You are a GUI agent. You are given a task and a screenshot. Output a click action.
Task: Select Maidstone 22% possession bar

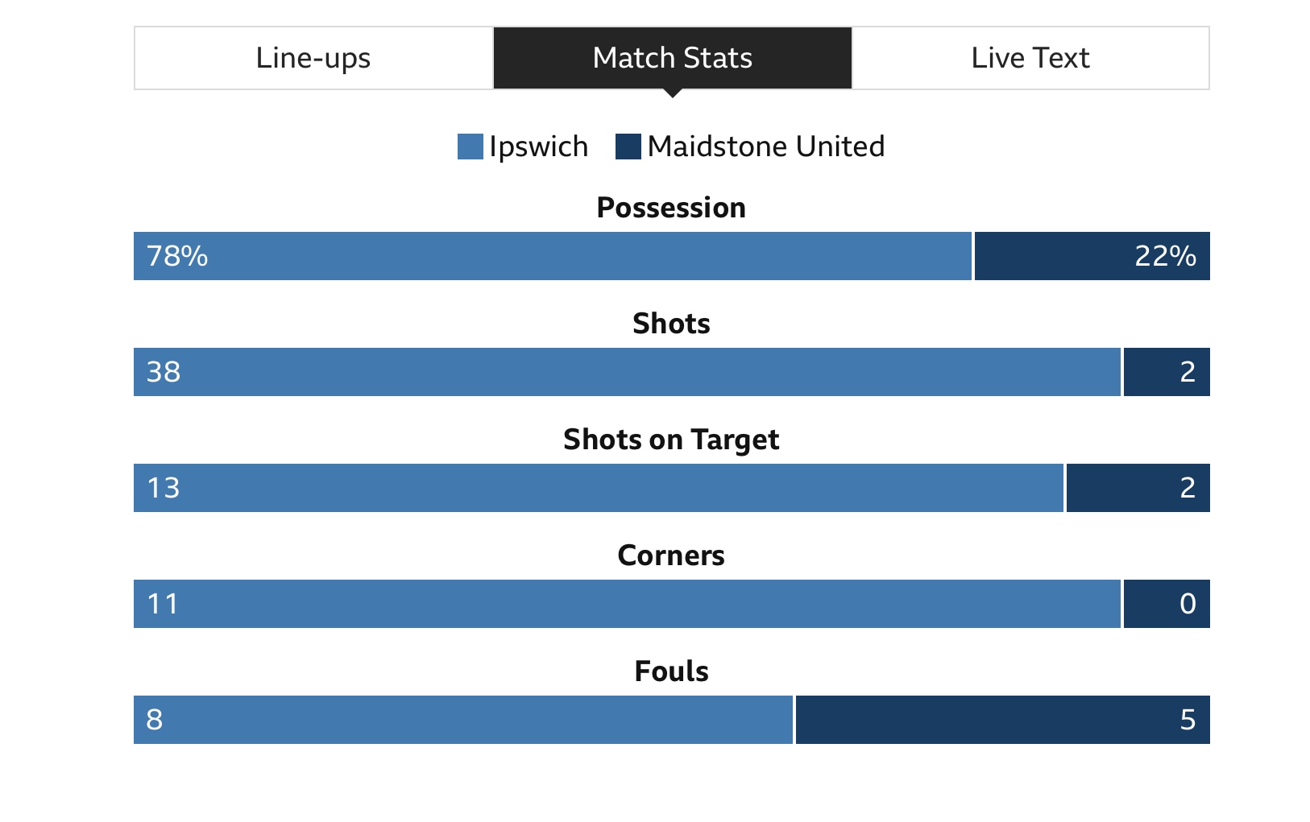tap(1092, 256)
